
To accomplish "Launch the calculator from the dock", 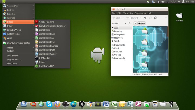I will coord(90,104).
